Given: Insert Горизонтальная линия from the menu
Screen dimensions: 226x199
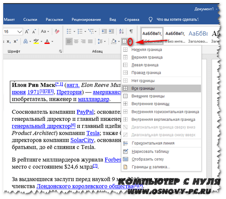Looking at the screenshot, I should point(161,143).
